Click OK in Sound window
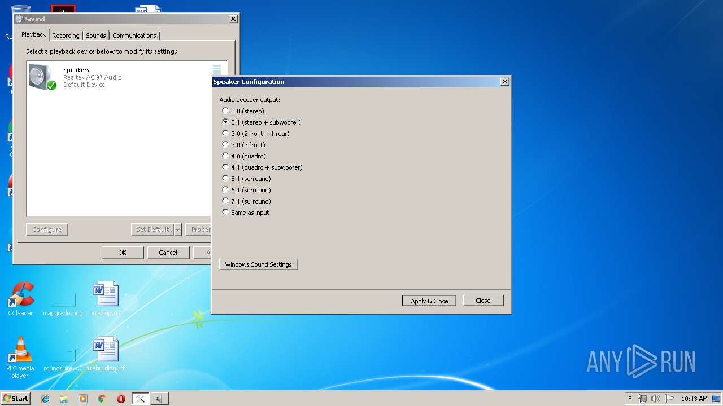Viewport: 723px width, 406px height. pyautogui.click(x=122, y=253)
